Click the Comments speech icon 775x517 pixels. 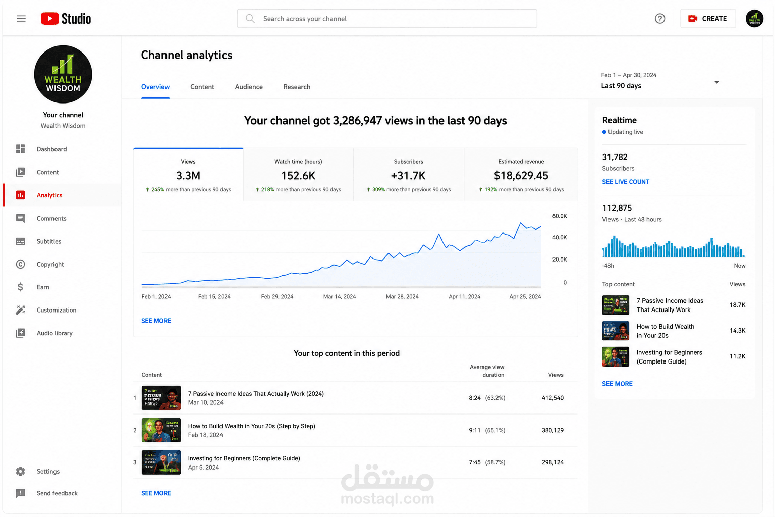[20, 218]
